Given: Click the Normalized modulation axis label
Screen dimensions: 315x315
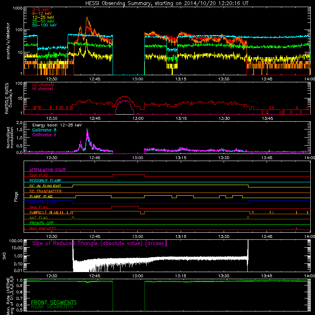Looking at the screenshot, I should (10, 137).
